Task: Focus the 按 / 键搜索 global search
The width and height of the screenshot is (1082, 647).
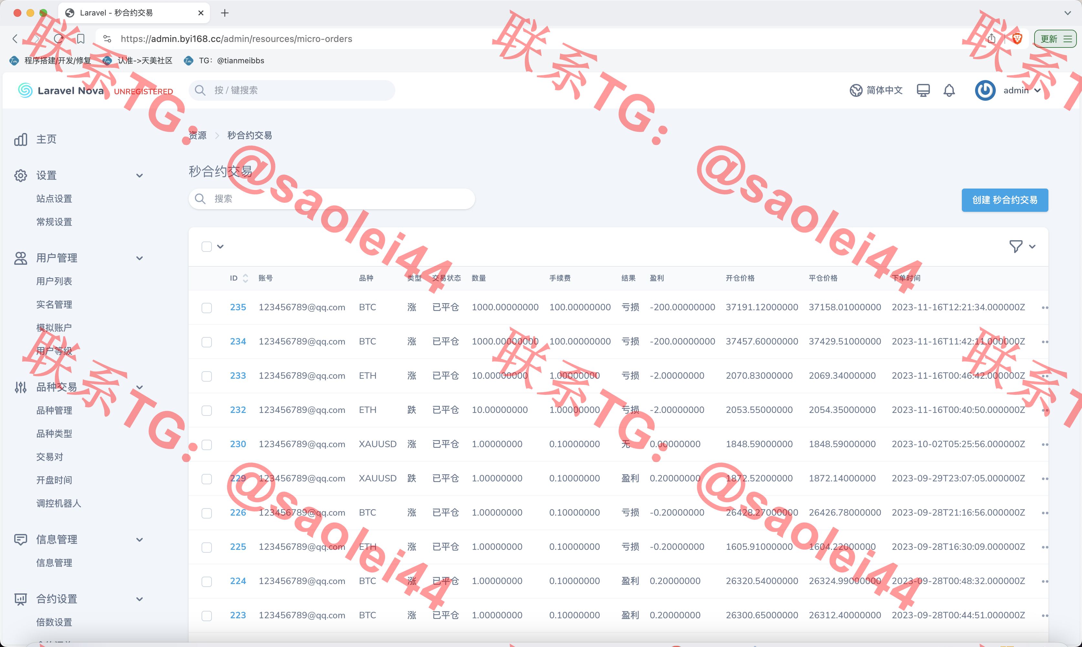Action: (292, 90)
